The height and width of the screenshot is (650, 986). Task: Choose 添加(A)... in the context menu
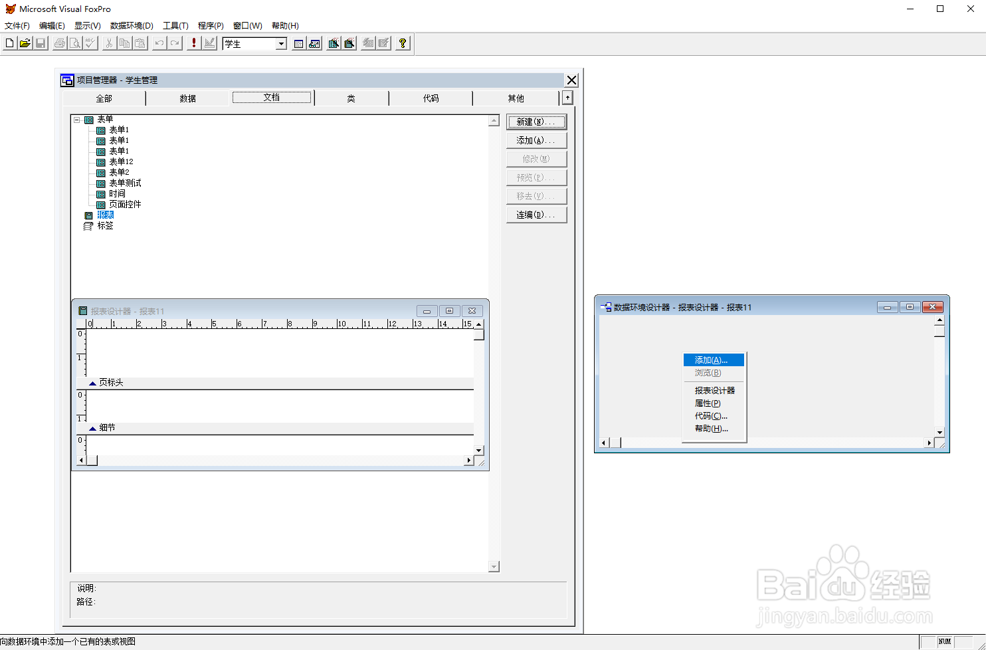(714, 360)
